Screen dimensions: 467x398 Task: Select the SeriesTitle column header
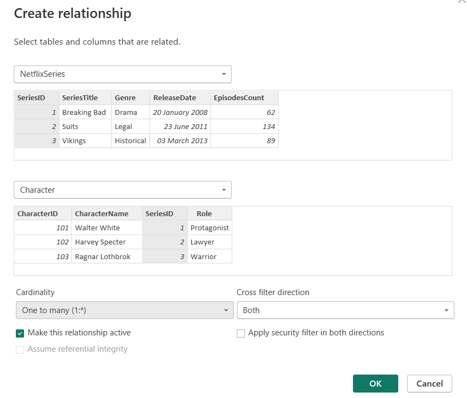[80, 98]
